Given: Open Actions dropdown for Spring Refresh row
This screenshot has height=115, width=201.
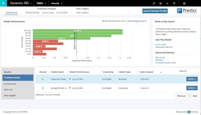Looking at the screenshot, I should pyautogui.click(x=192, y=88).
